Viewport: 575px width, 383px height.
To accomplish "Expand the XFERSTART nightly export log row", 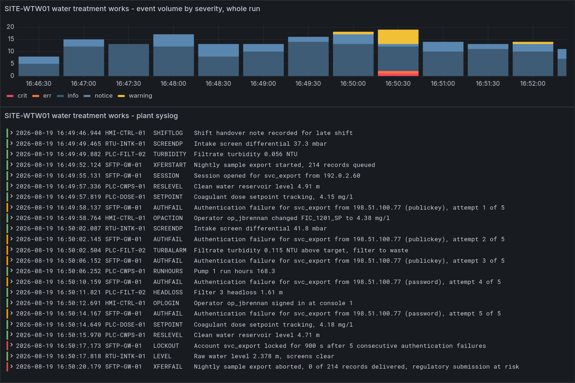I will (x=11, y=165).
